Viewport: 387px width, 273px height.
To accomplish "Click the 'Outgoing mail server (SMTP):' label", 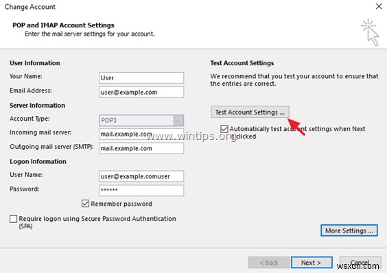I will tap(52, 147).
